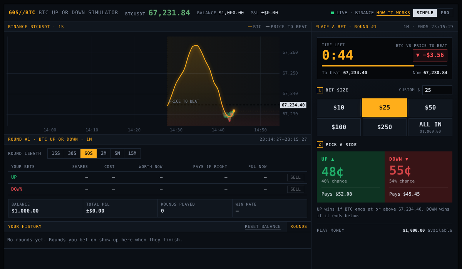Click the WIN RATE stat box
The width and height of the screenshot is (462, 269).
click(269, 208)
